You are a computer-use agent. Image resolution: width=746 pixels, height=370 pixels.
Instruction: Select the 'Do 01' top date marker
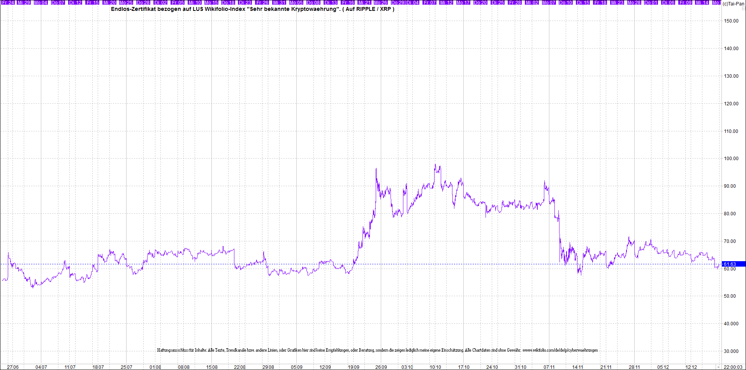point(651,2)
